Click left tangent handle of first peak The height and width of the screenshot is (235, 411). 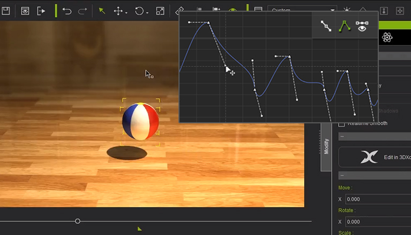(x=189, y=22)
